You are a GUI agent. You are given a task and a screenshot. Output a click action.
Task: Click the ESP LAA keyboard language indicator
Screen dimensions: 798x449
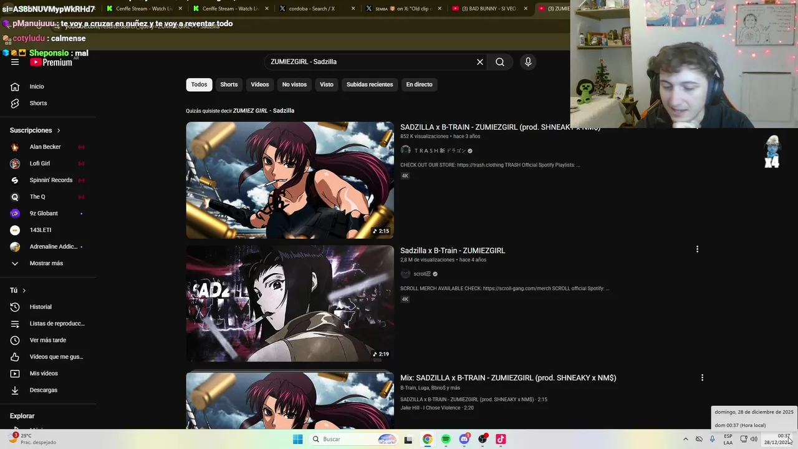pyautogui.click(x=728, y=439)
